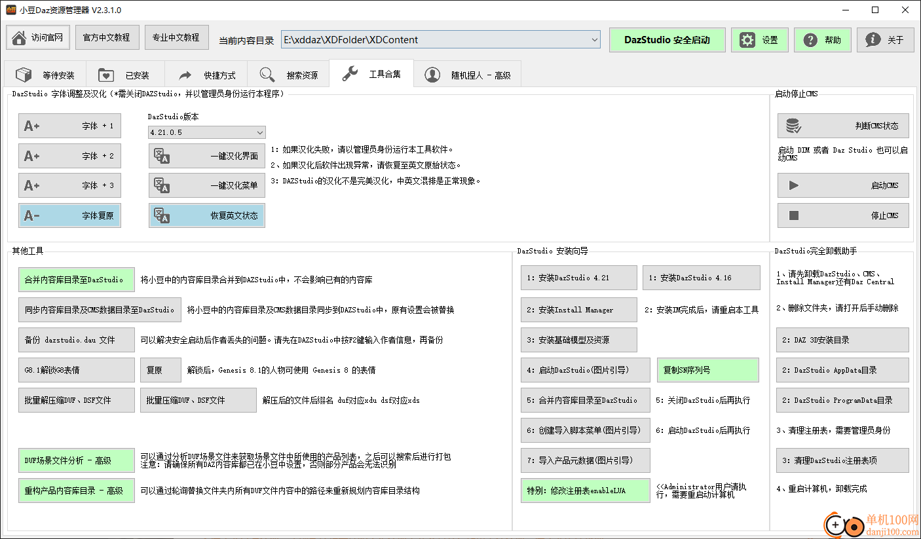Click the arrow icon of 快捷方式 tab
The width and height of the screenshot is (921, 539).
pos(185,75)
